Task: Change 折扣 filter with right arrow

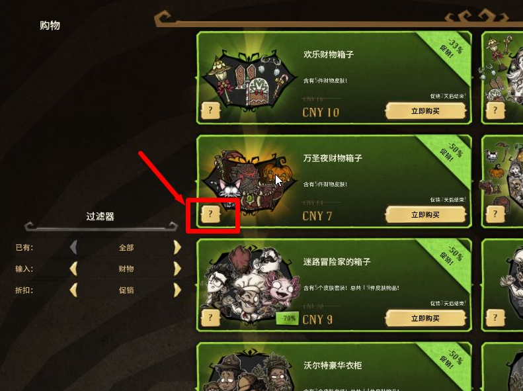Action: tap(177, 290)
